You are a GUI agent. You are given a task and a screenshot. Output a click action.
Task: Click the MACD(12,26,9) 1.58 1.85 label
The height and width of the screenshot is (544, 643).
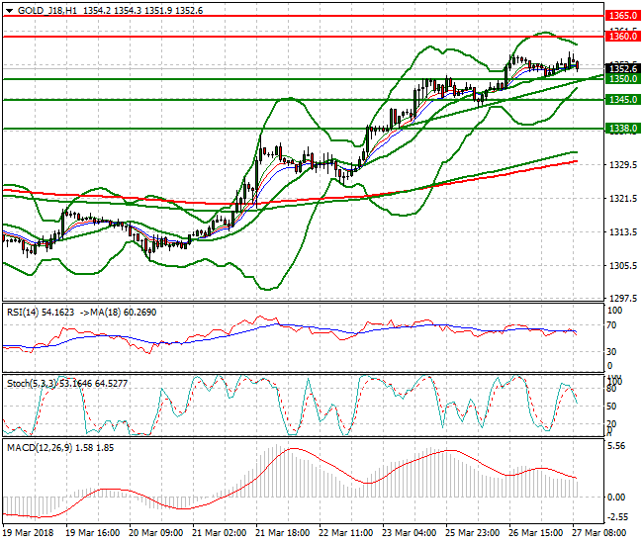(x=60, y=448)
